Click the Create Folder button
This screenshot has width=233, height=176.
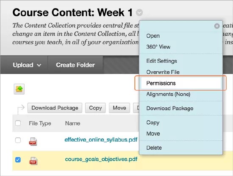[x=75, y=65]
